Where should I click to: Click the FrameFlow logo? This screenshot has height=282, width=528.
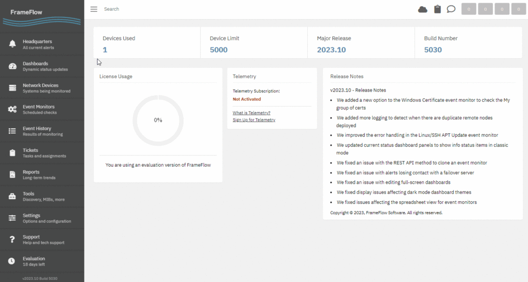(x=42, y=17)
